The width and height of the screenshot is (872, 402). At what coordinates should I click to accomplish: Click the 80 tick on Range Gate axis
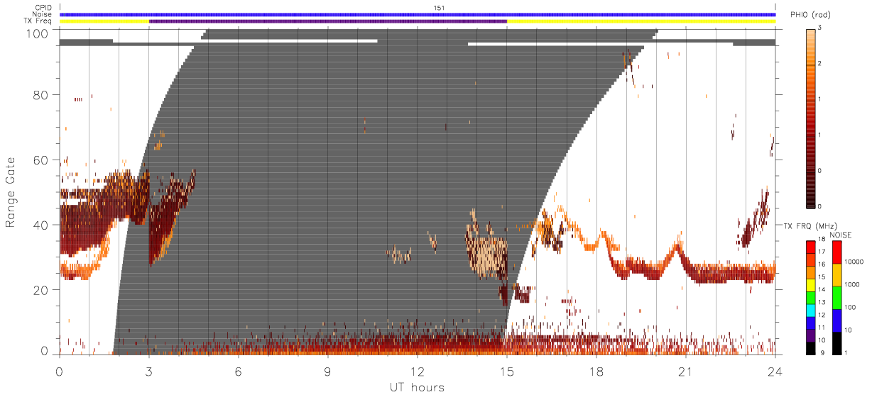(x=40, y=95)
